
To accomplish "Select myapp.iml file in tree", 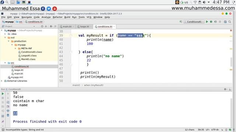I will coord(17,77).
